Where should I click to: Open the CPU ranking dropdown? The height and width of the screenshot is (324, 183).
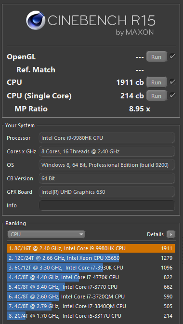[46, 234]
